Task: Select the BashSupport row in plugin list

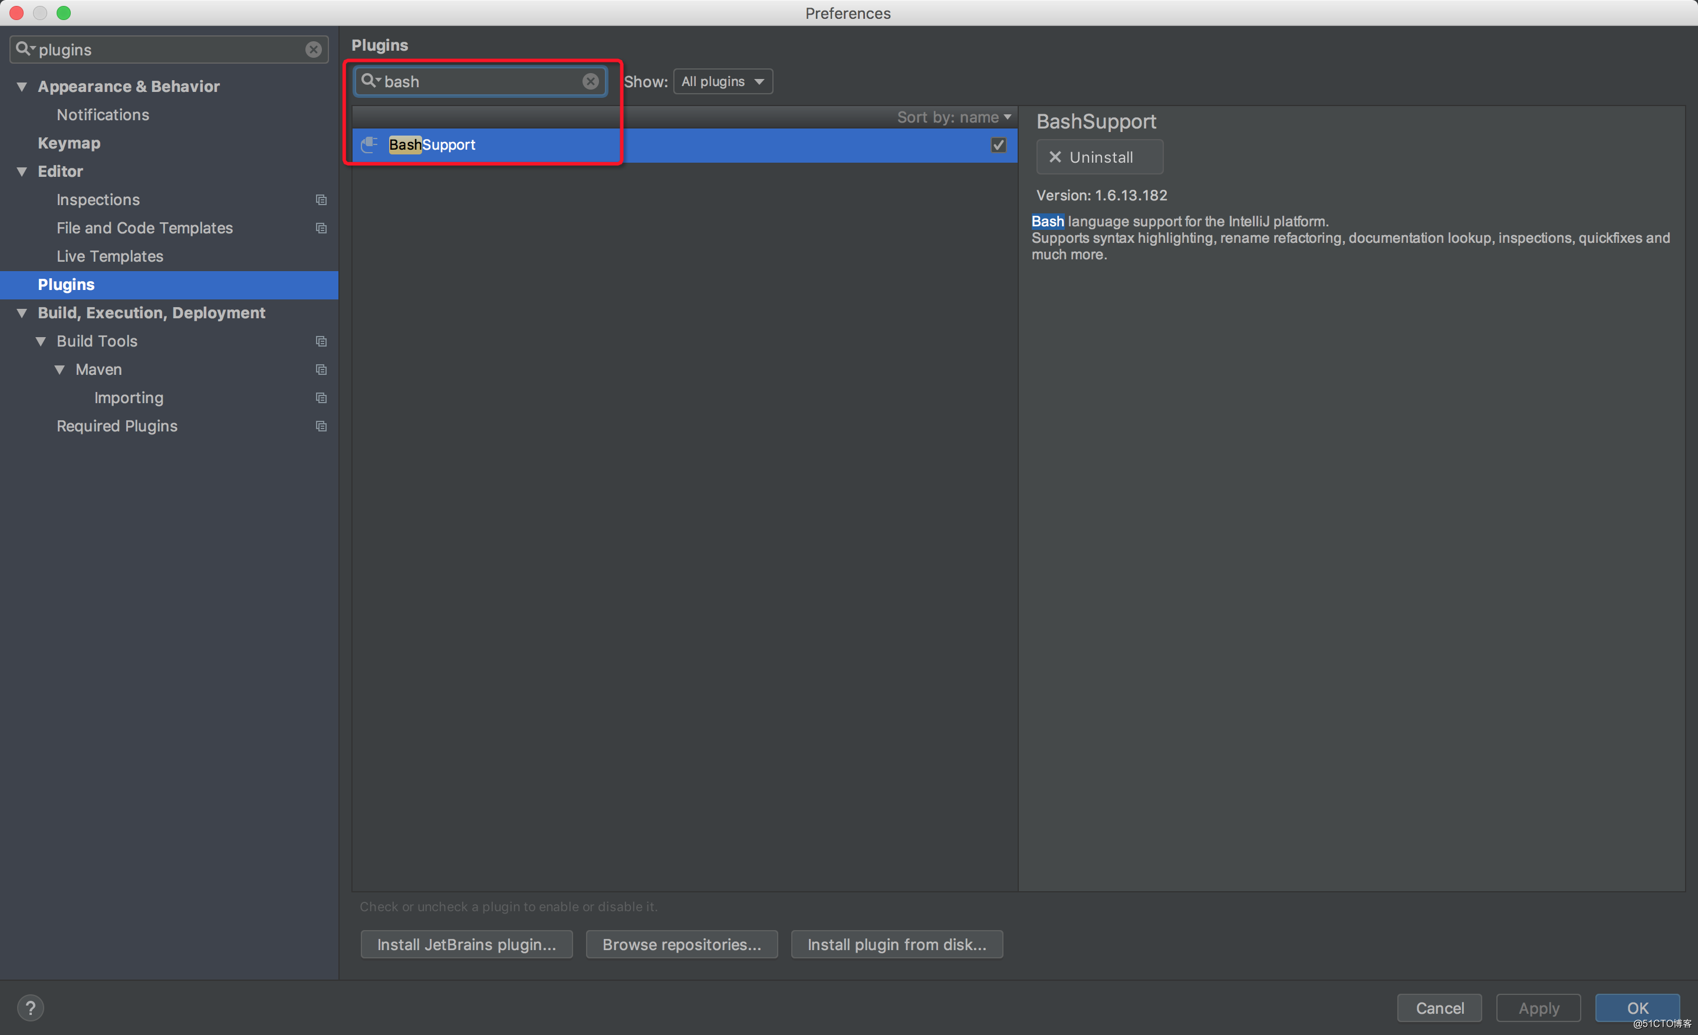Action: pos(685,145)
